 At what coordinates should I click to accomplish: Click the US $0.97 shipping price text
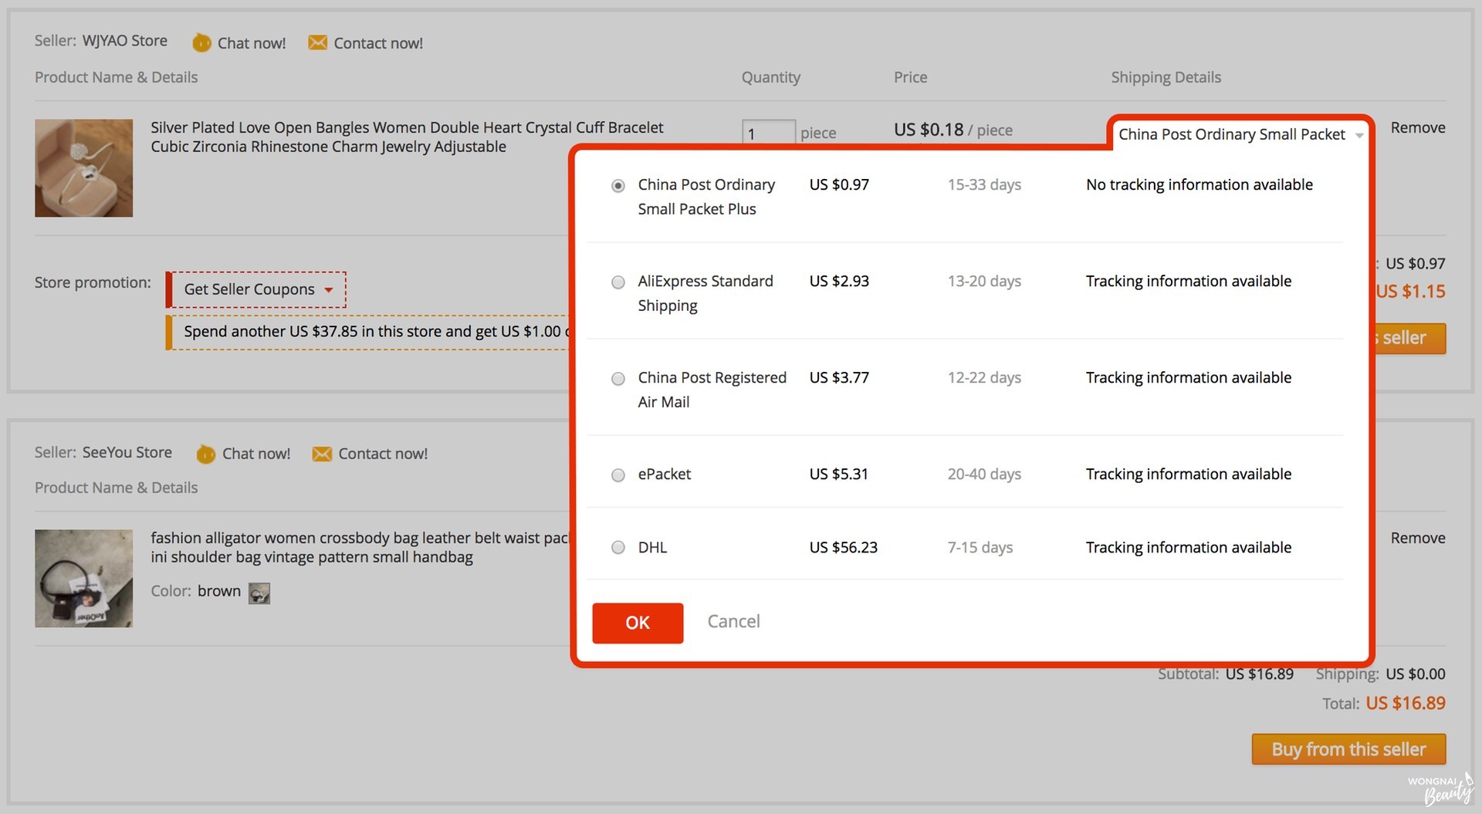(x=839, y=184)
